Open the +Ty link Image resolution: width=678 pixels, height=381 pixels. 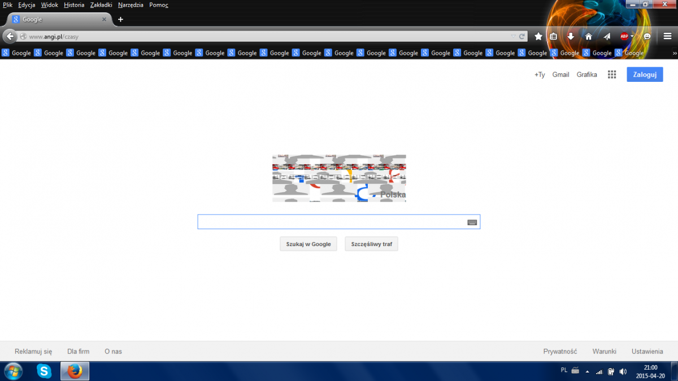click(540, 75)
